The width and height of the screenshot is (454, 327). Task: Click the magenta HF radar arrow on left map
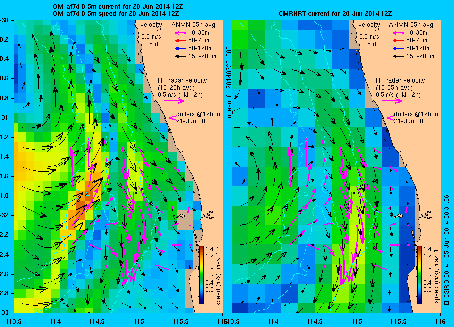[x=175, y=101]
